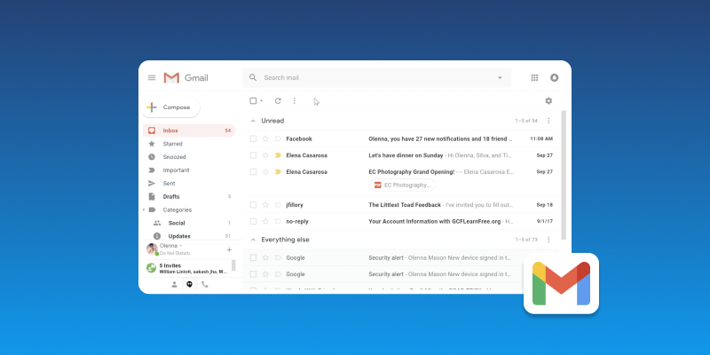Click the main mail list scrollbar
This screenshot has width=710, height=355.
(x=564, y=175)
